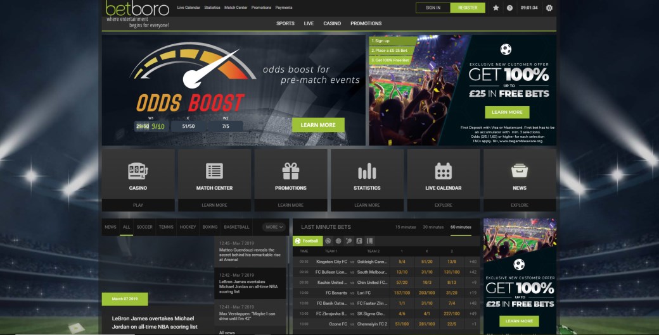Open LeBron James headline under March 07 2019

click(155, 322)
